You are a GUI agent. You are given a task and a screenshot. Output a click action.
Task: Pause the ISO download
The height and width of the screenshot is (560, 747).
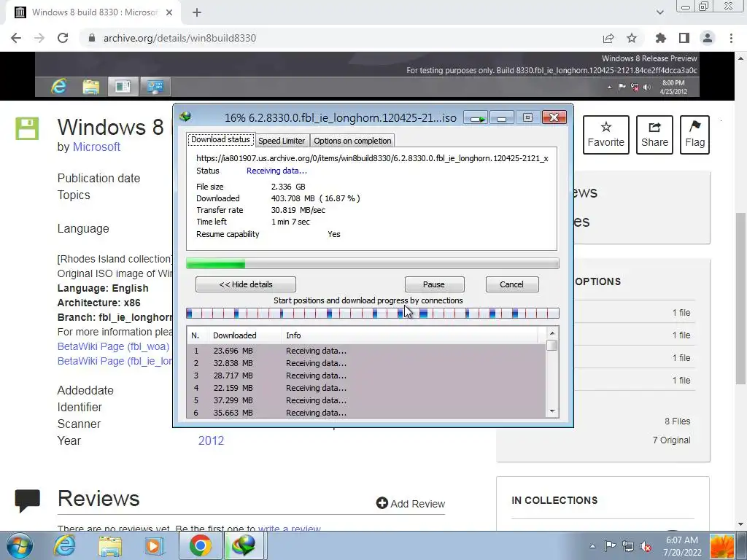tap(434, 284)
